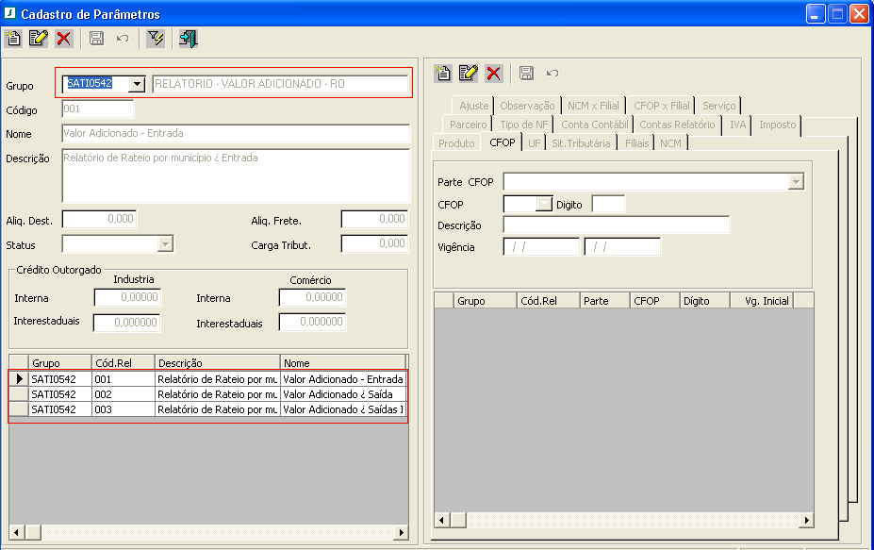This screenshot has width=874, height=550.
Task: Open the Parte CFOP dropdown
Action: pyautogui.click(x=797, y=181)
